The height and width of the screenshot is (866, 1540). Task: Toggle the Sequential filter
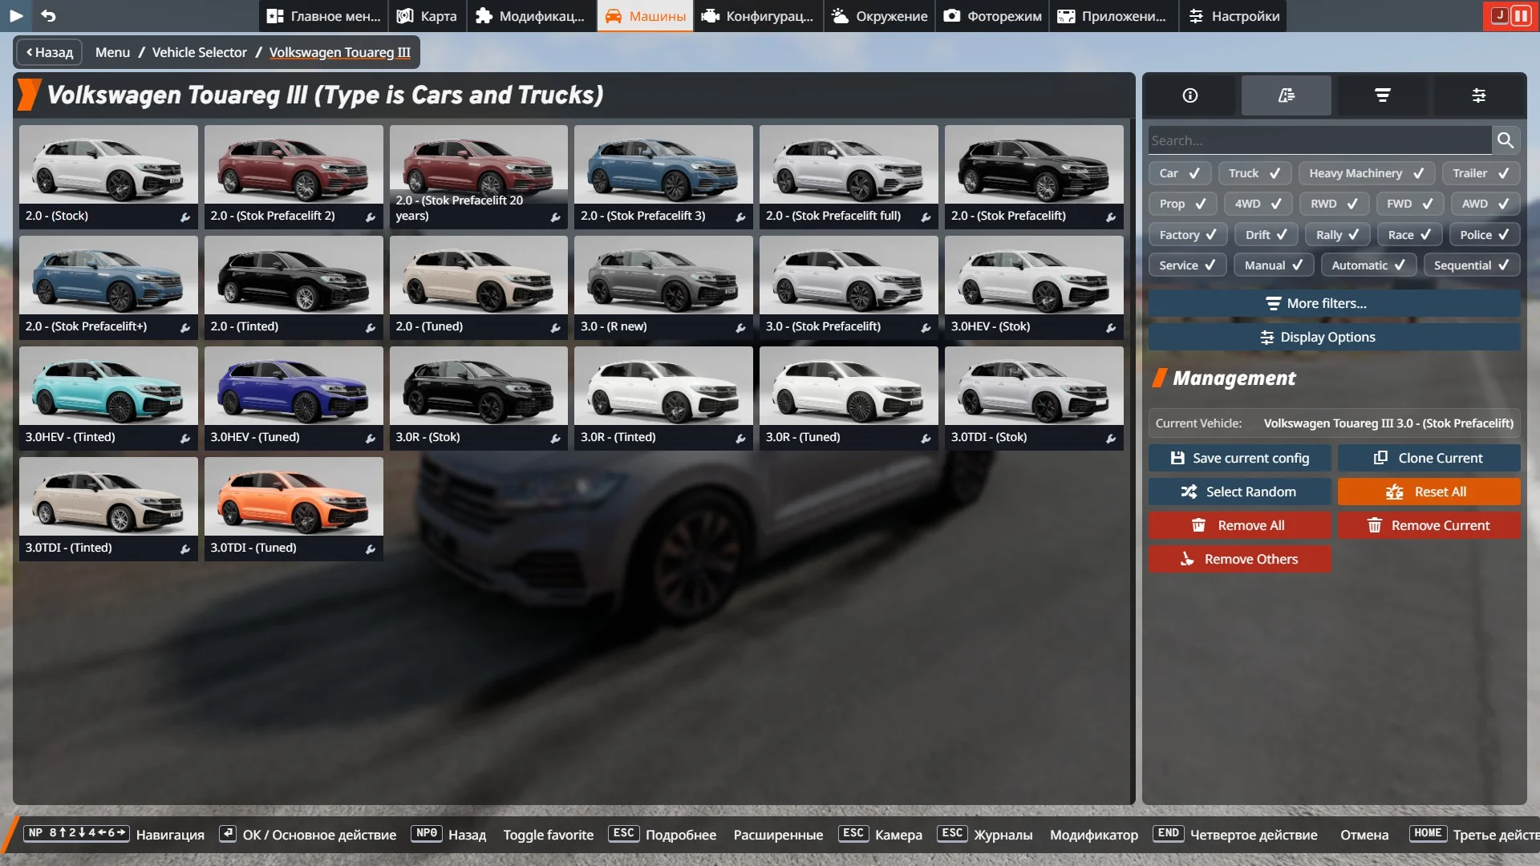(1472, 265)
